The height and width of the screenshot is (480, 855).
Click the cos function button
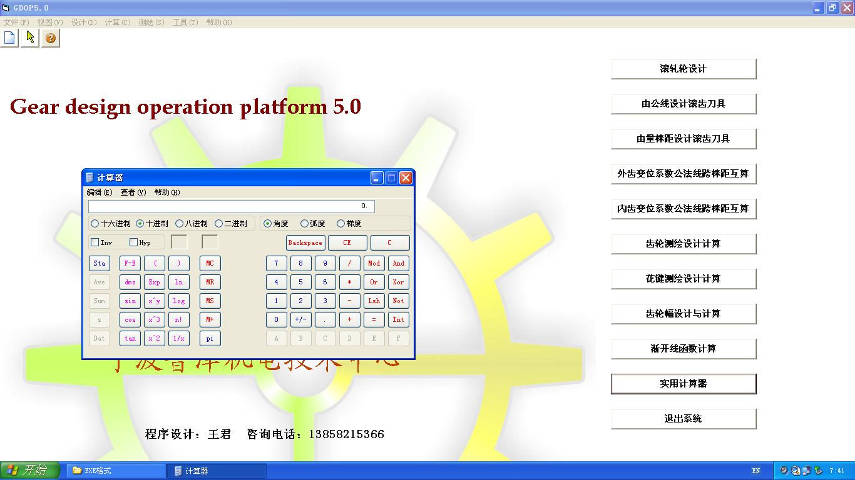130,319
